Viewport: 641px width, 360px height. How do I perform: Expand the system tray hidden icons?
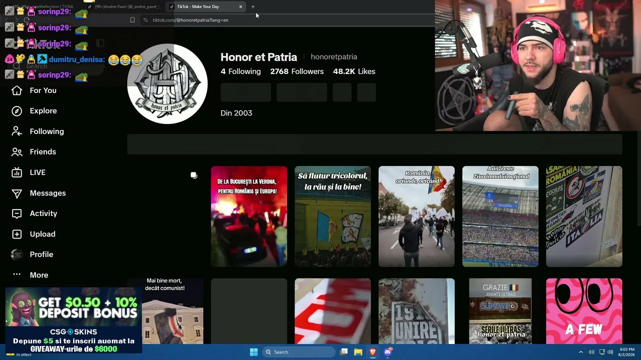pos(581,352)
